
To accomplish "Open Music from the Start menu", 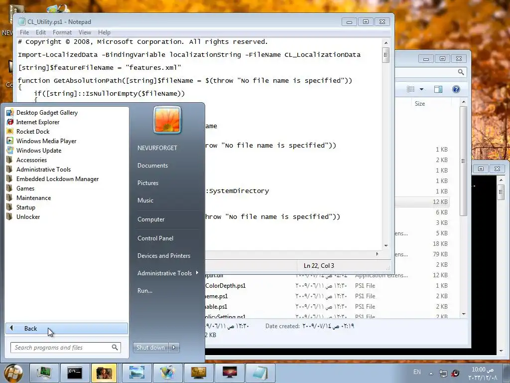I will [145, 200].
